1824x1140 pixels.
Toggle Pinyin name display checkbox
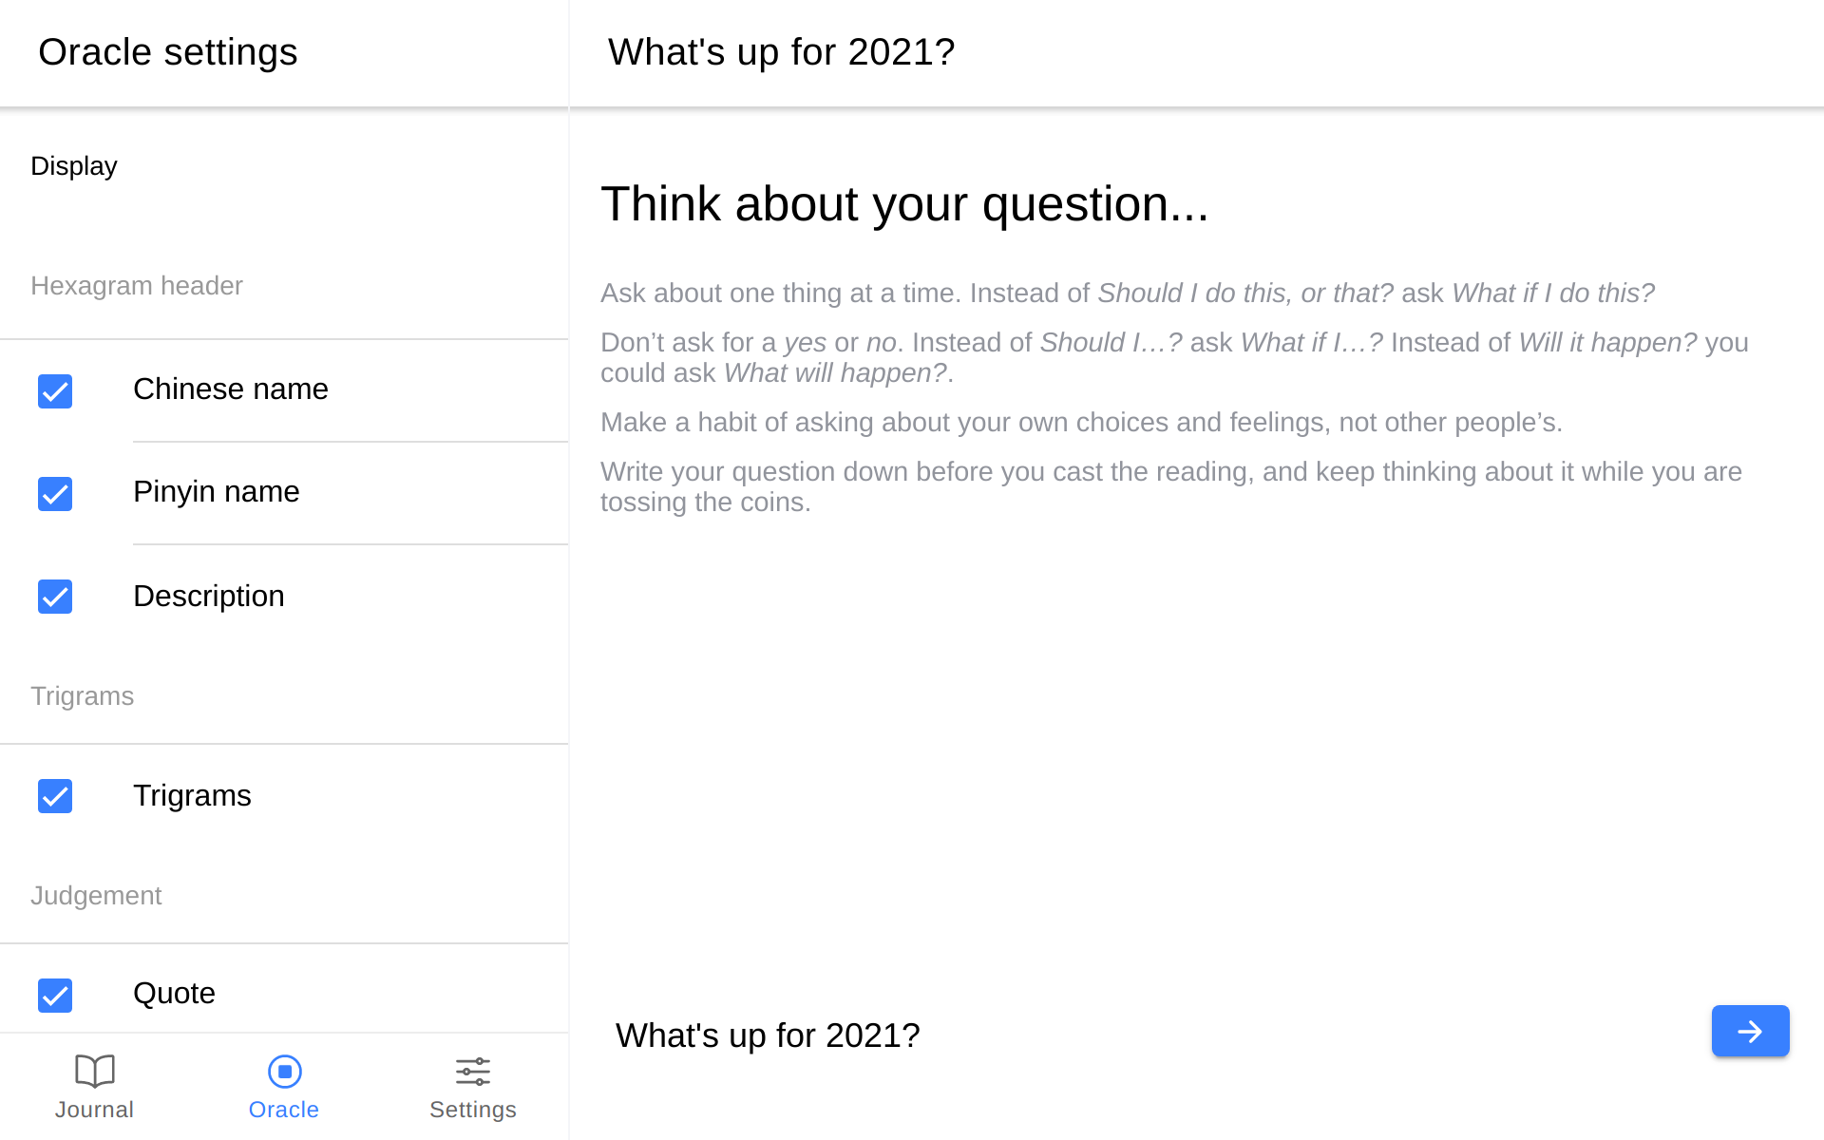tap(55, 494)
